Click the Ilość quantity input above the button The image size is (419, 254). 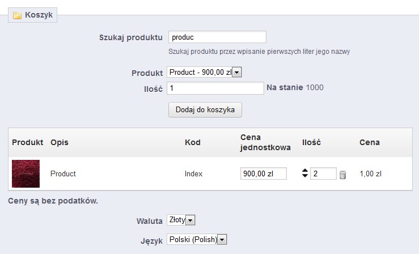215,88
